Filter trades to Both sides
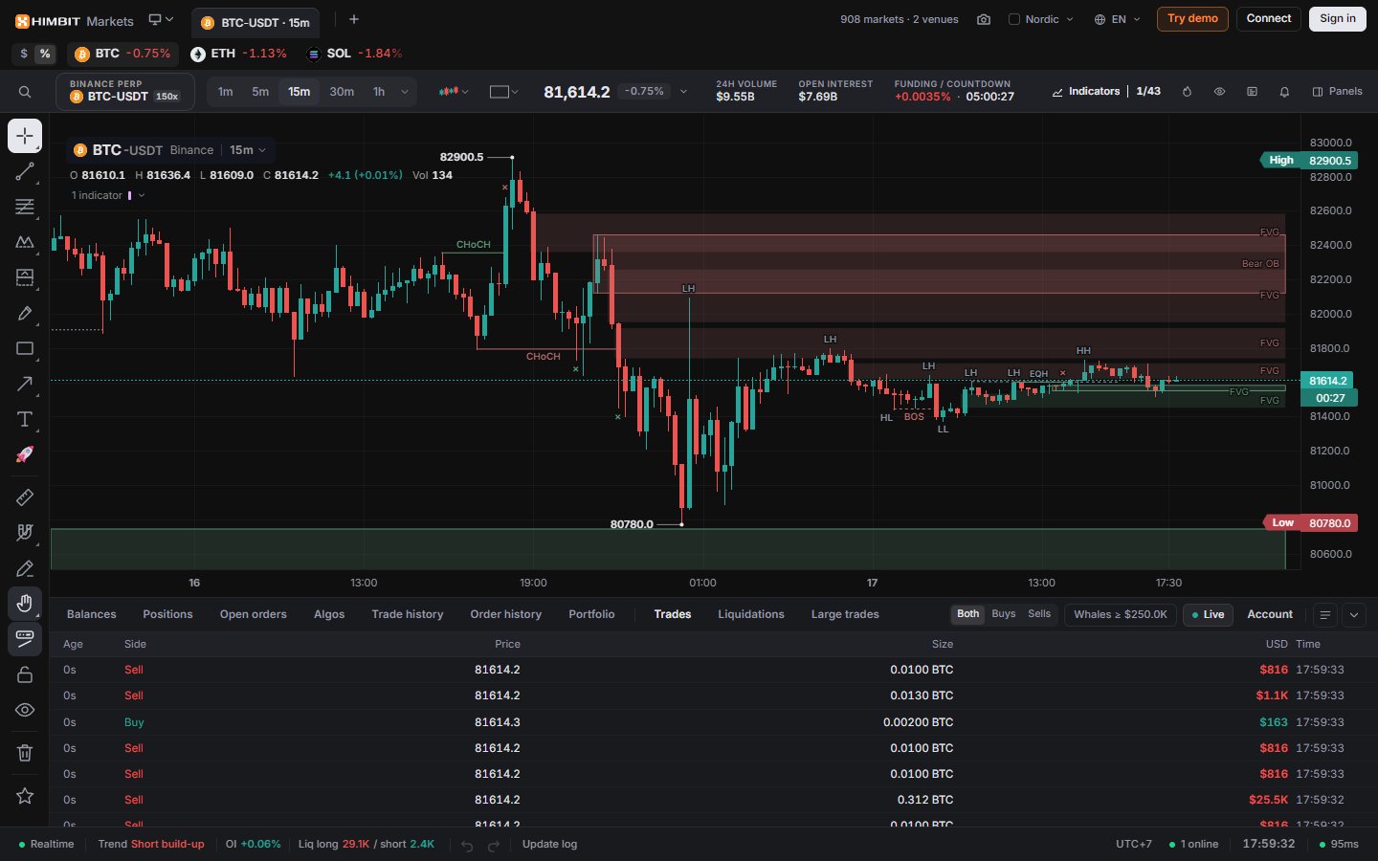Viewport: 1378px width, 861px height. click(x=968, y=614)
